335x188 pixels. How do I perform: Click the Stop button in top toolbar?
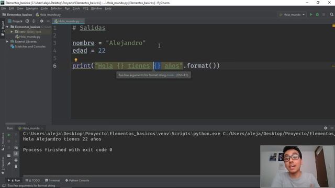[x=323, y=15]
